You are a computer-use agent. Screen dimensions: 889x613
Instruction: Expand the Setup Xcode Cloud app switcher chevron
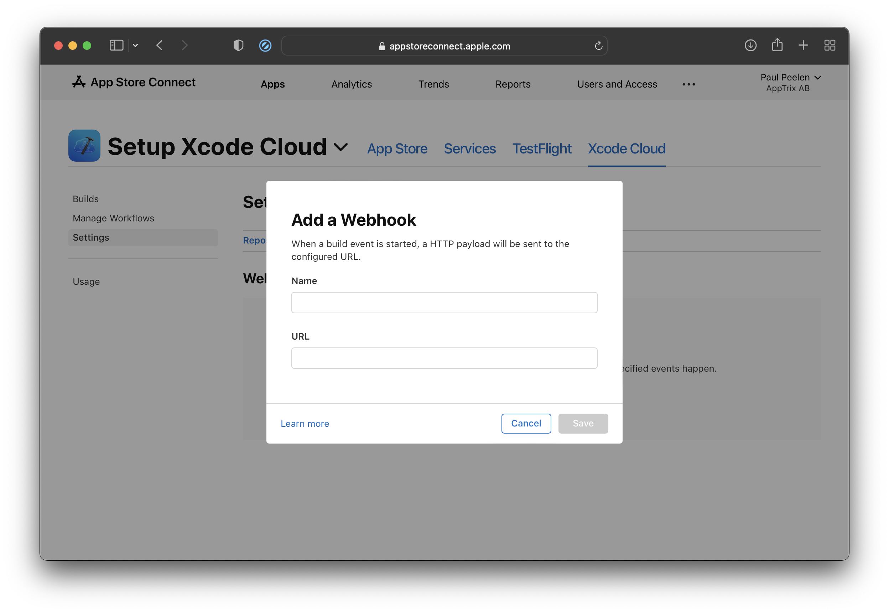click(341, 147)
